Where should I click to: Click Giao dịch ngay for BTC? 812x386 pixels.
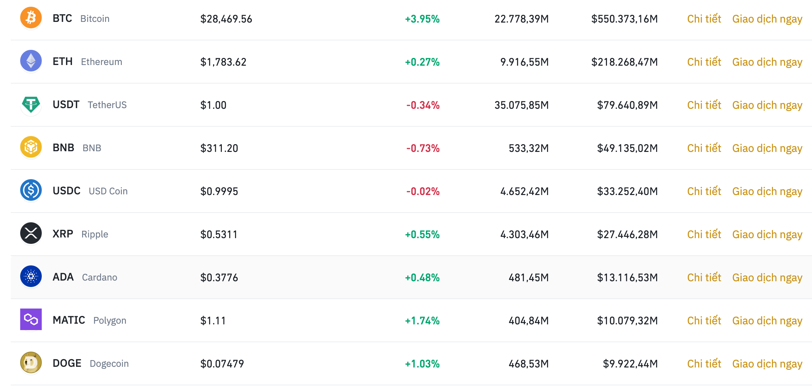[x=767, y=19]
